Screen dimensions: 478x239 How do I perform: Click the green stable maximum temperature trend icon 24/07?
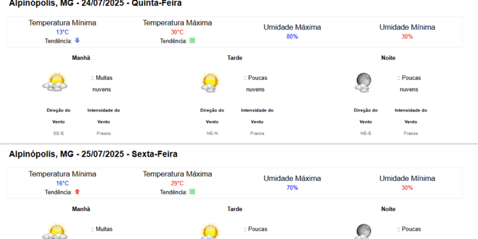(x=192, y=41)
